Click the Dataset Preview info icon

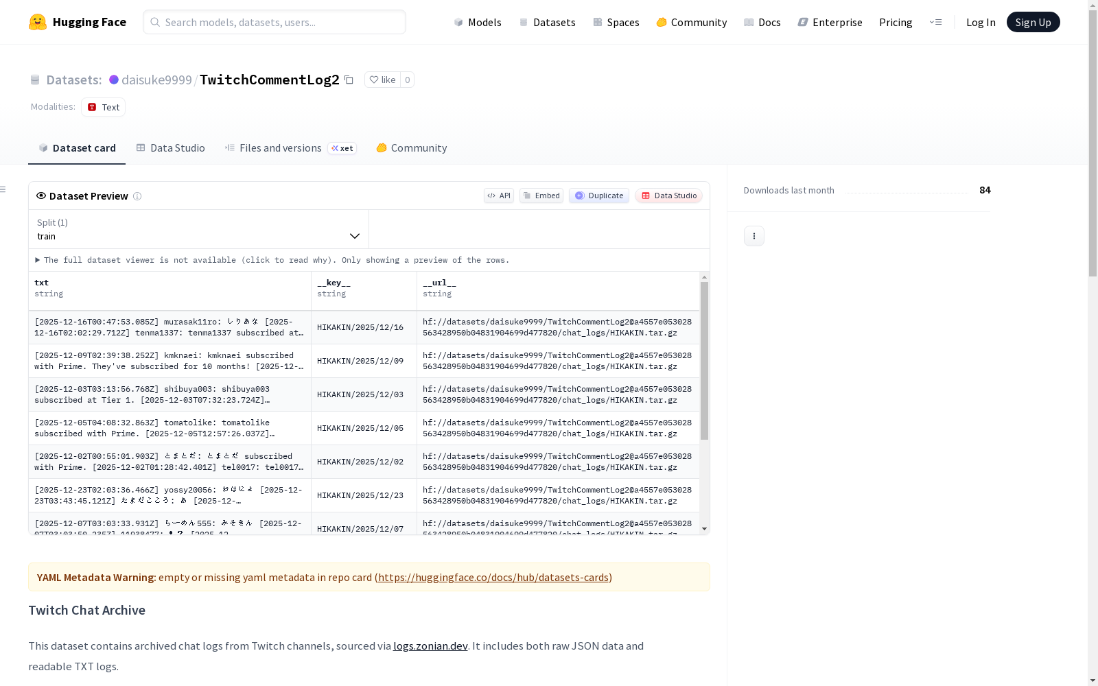pos(137,196)
